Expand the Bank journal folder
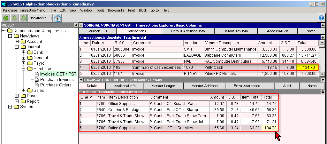The height and width of the screenshot is (144, 327). pyautogui.click(x=24, y=52)
